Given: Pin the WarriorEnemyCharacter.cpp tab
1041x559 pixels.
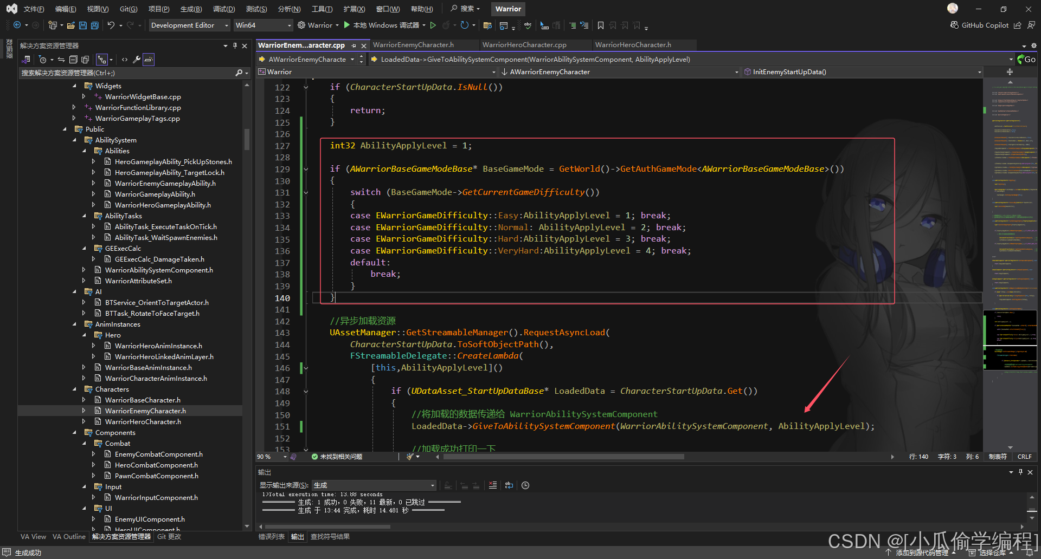Looking at the screenshot, I should pyautogui.click(x=354, y=45).
